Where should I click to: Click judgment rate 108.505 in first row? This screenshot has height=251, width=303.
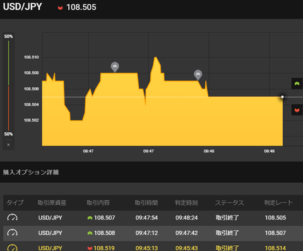(x=275, y=217)
